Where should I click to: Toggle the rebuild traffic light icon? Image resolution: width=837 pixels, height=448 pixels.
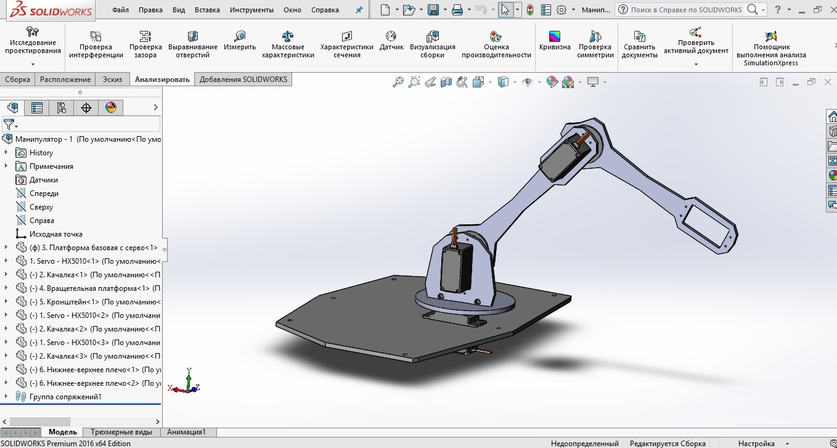point(529,10)
